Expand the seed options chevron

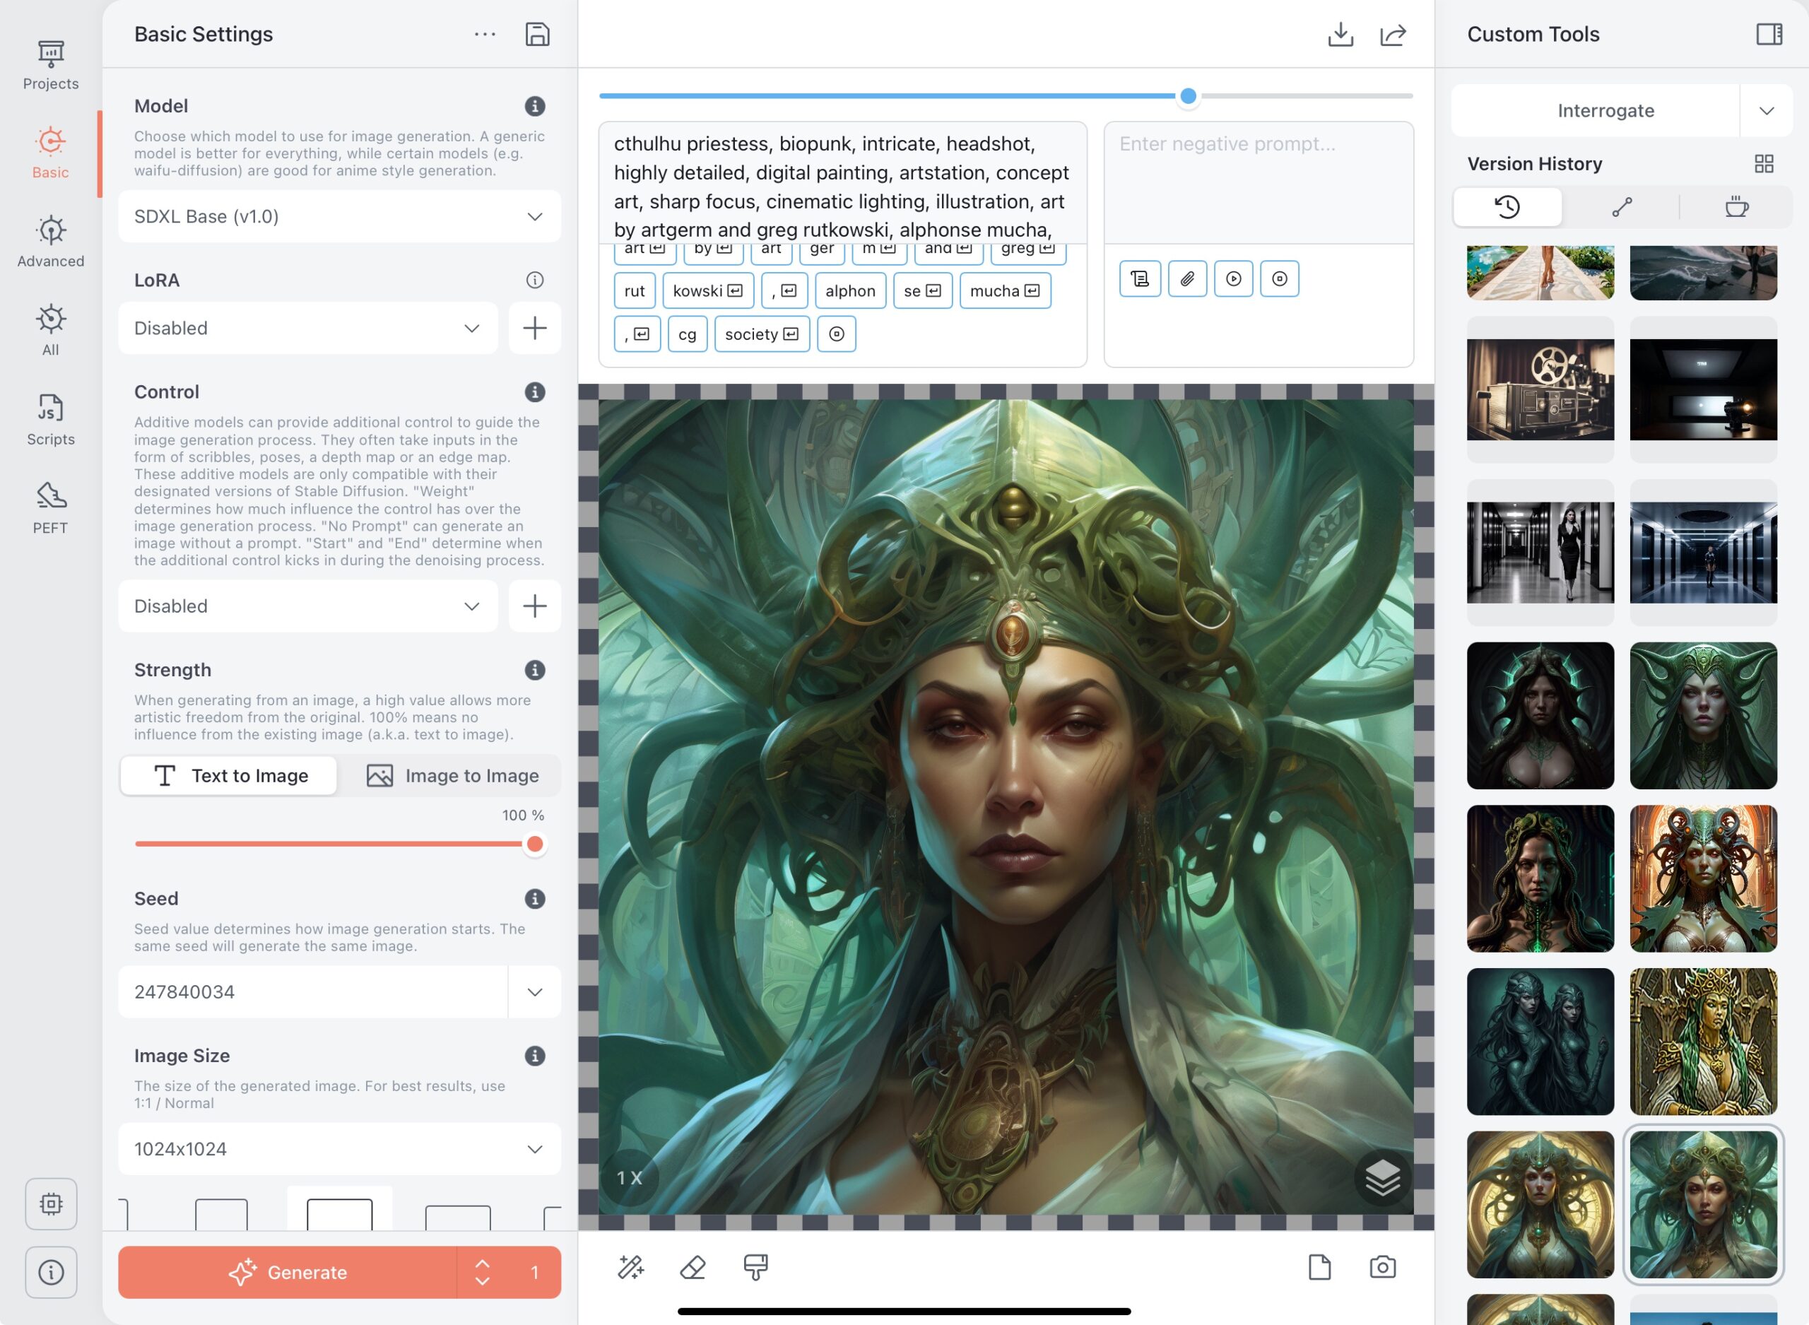[x=535, y=992]
